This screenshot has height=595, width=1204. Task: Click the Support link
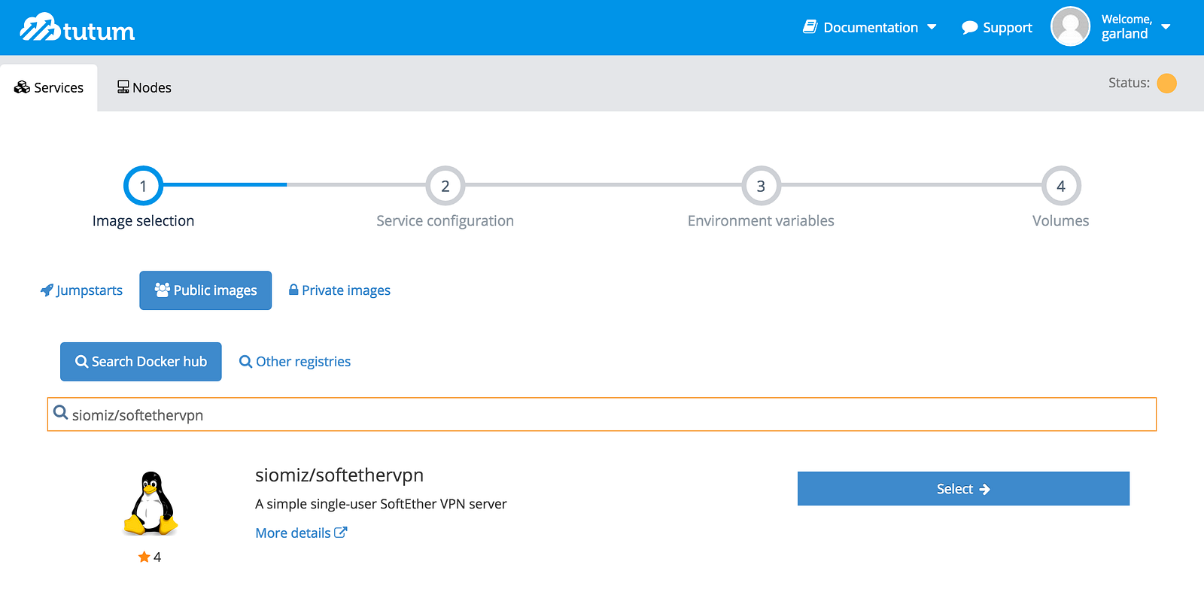(997, 28)
